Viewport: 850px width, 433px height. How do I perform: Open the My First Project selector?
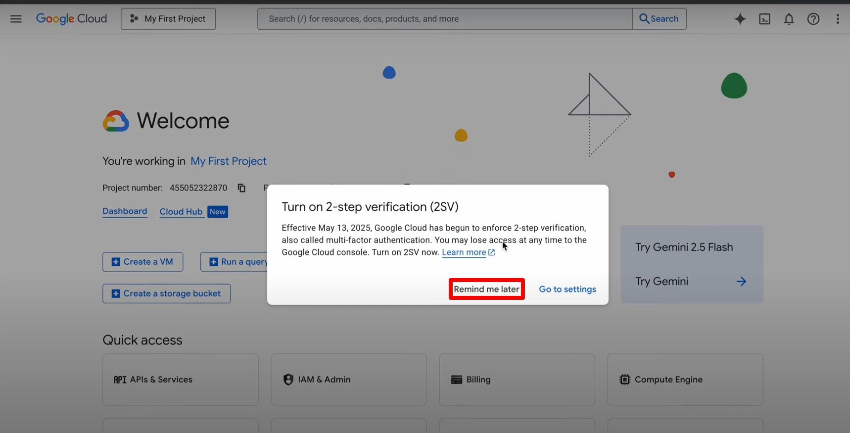(x=168, y=19)
